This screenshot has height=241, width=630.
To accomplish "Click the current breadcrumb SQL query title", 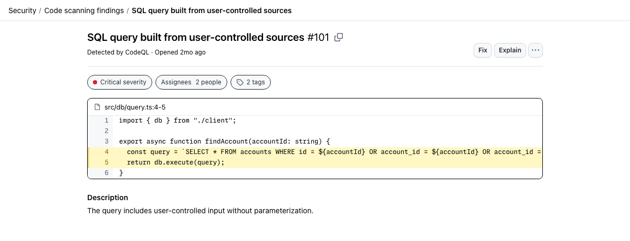I will coord(212,10).
